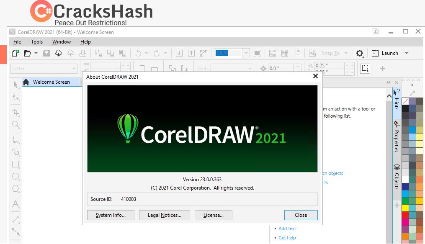425x244 pixels.
Task: Switch to the Objects docker tab
Action: [x=397, y=177]
